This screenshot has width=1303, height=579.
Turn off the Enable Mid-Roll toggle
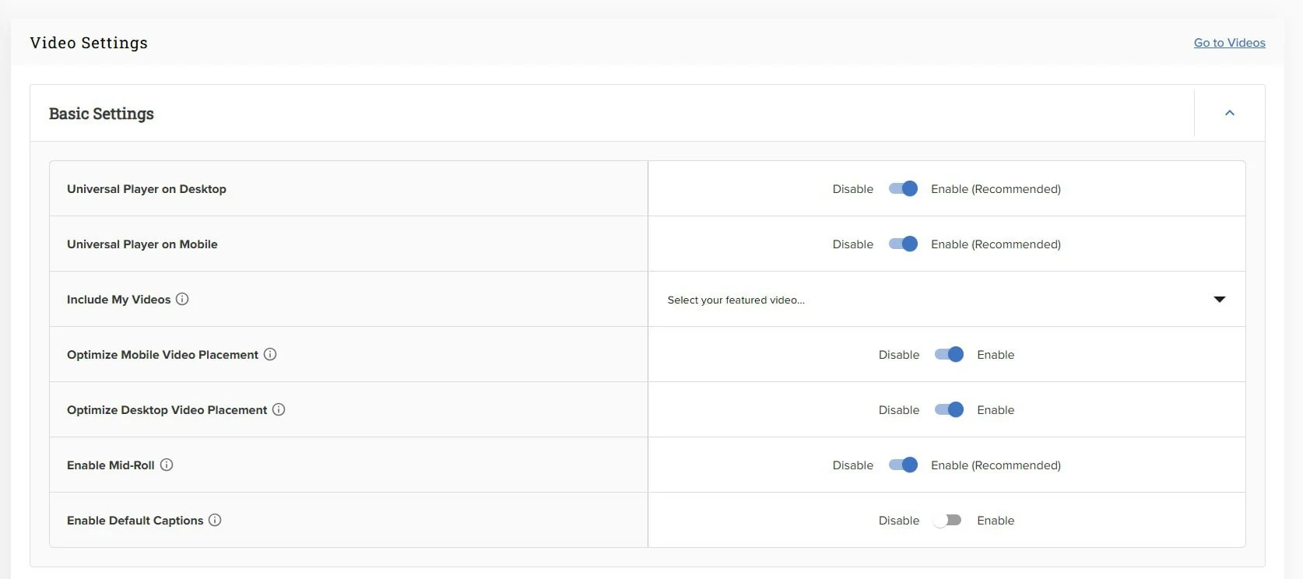903,465
